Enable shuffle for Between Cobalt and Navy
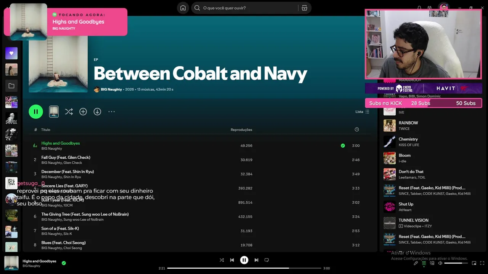Viewport: 488px width, 274px height. tap(69, 112)
